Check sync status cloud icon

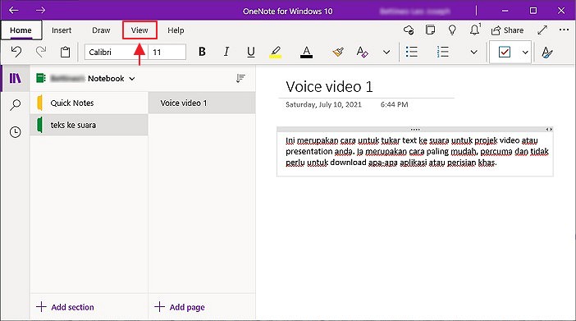[409, 30]
